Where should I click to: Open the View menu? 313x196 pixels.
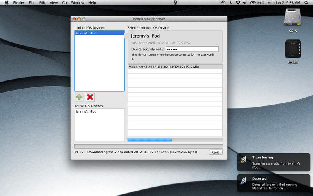(54, 3)
